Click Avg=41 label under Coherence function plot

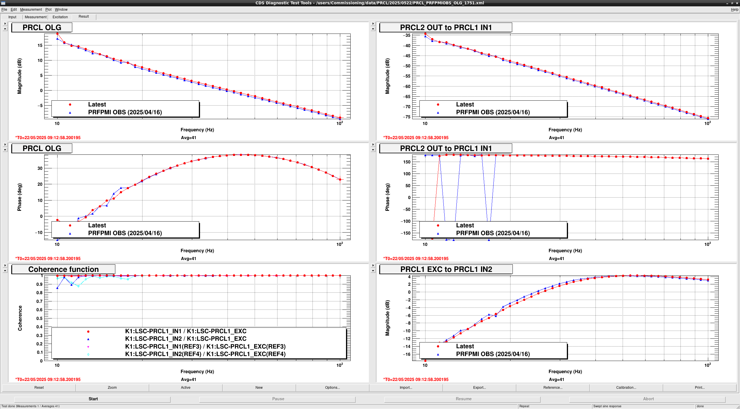tap(188, 379)
